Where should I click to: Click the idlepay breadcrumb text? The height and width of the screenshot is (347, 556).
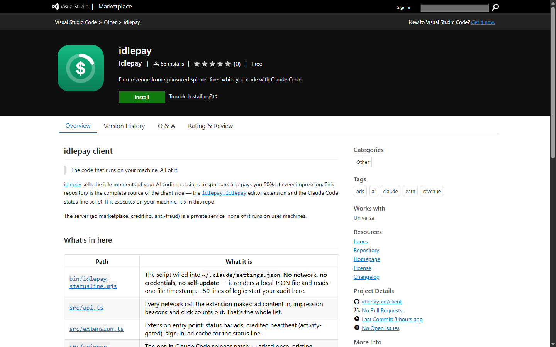pos(132,22)
